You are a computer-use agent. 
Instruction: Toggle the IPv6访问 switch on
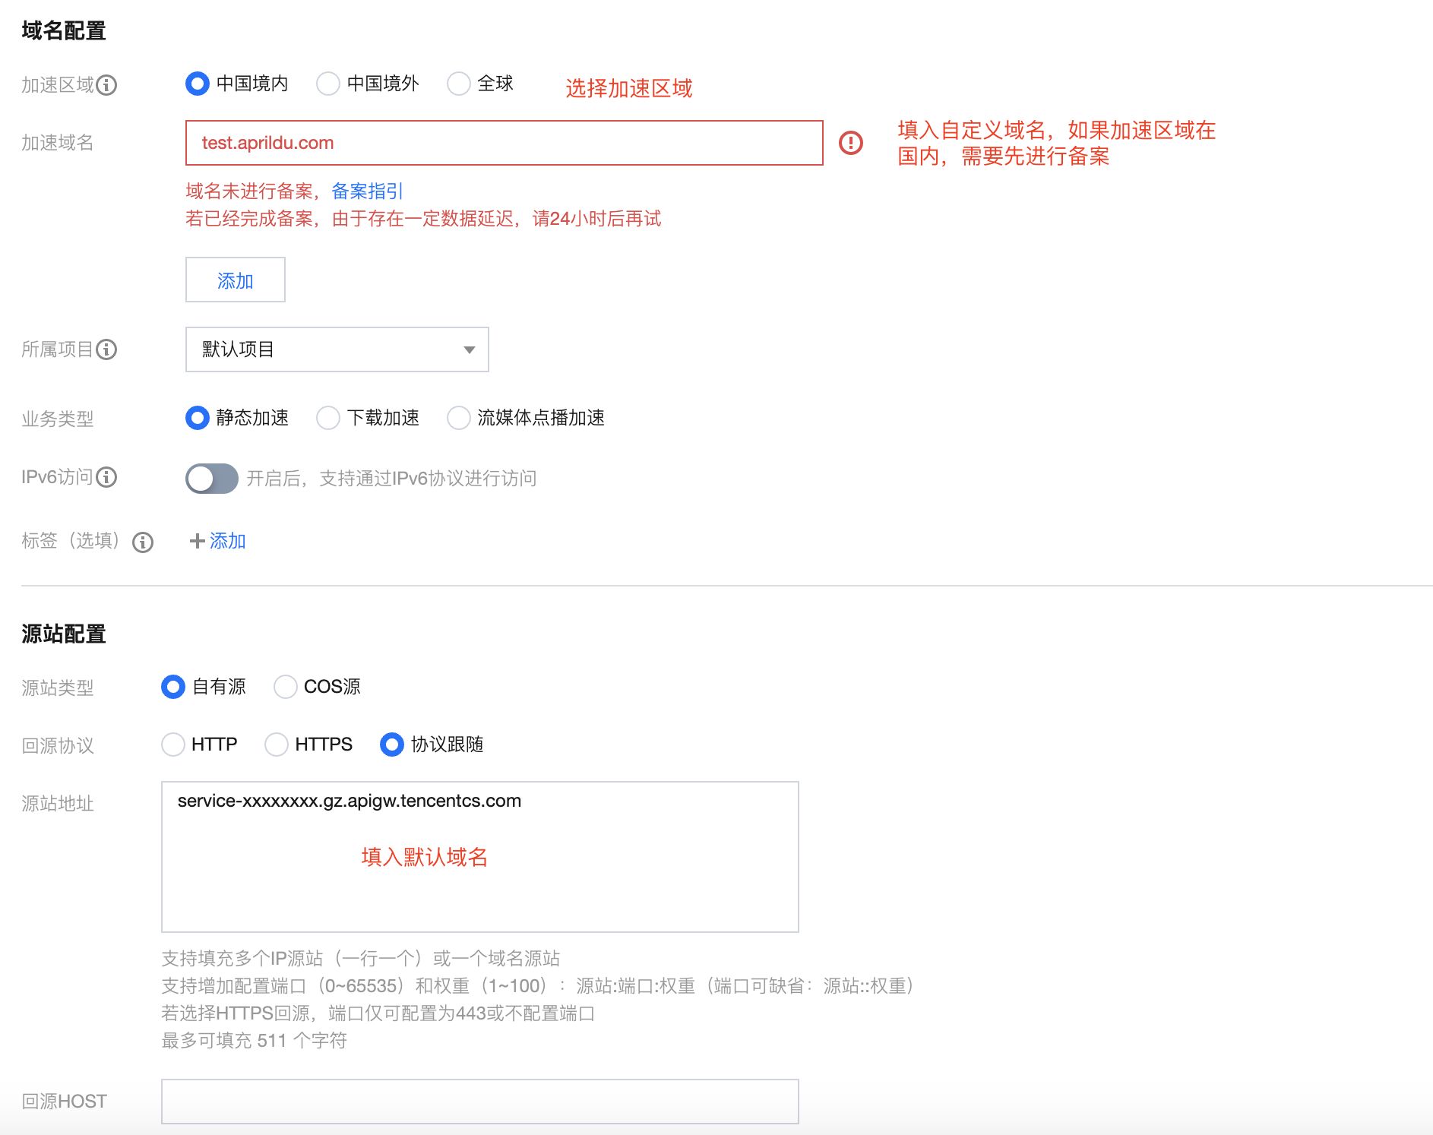(x=211, y=479)
